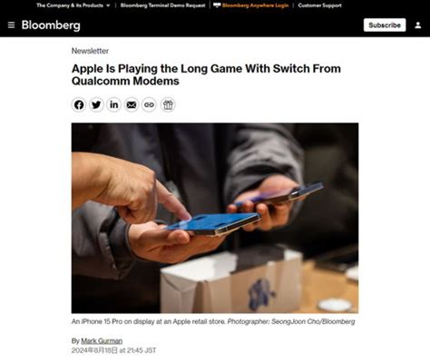Click the Bloomberg Anywhere terminal icon
The width and height of the screenshot is (430, 363).
tap(217, 5)
